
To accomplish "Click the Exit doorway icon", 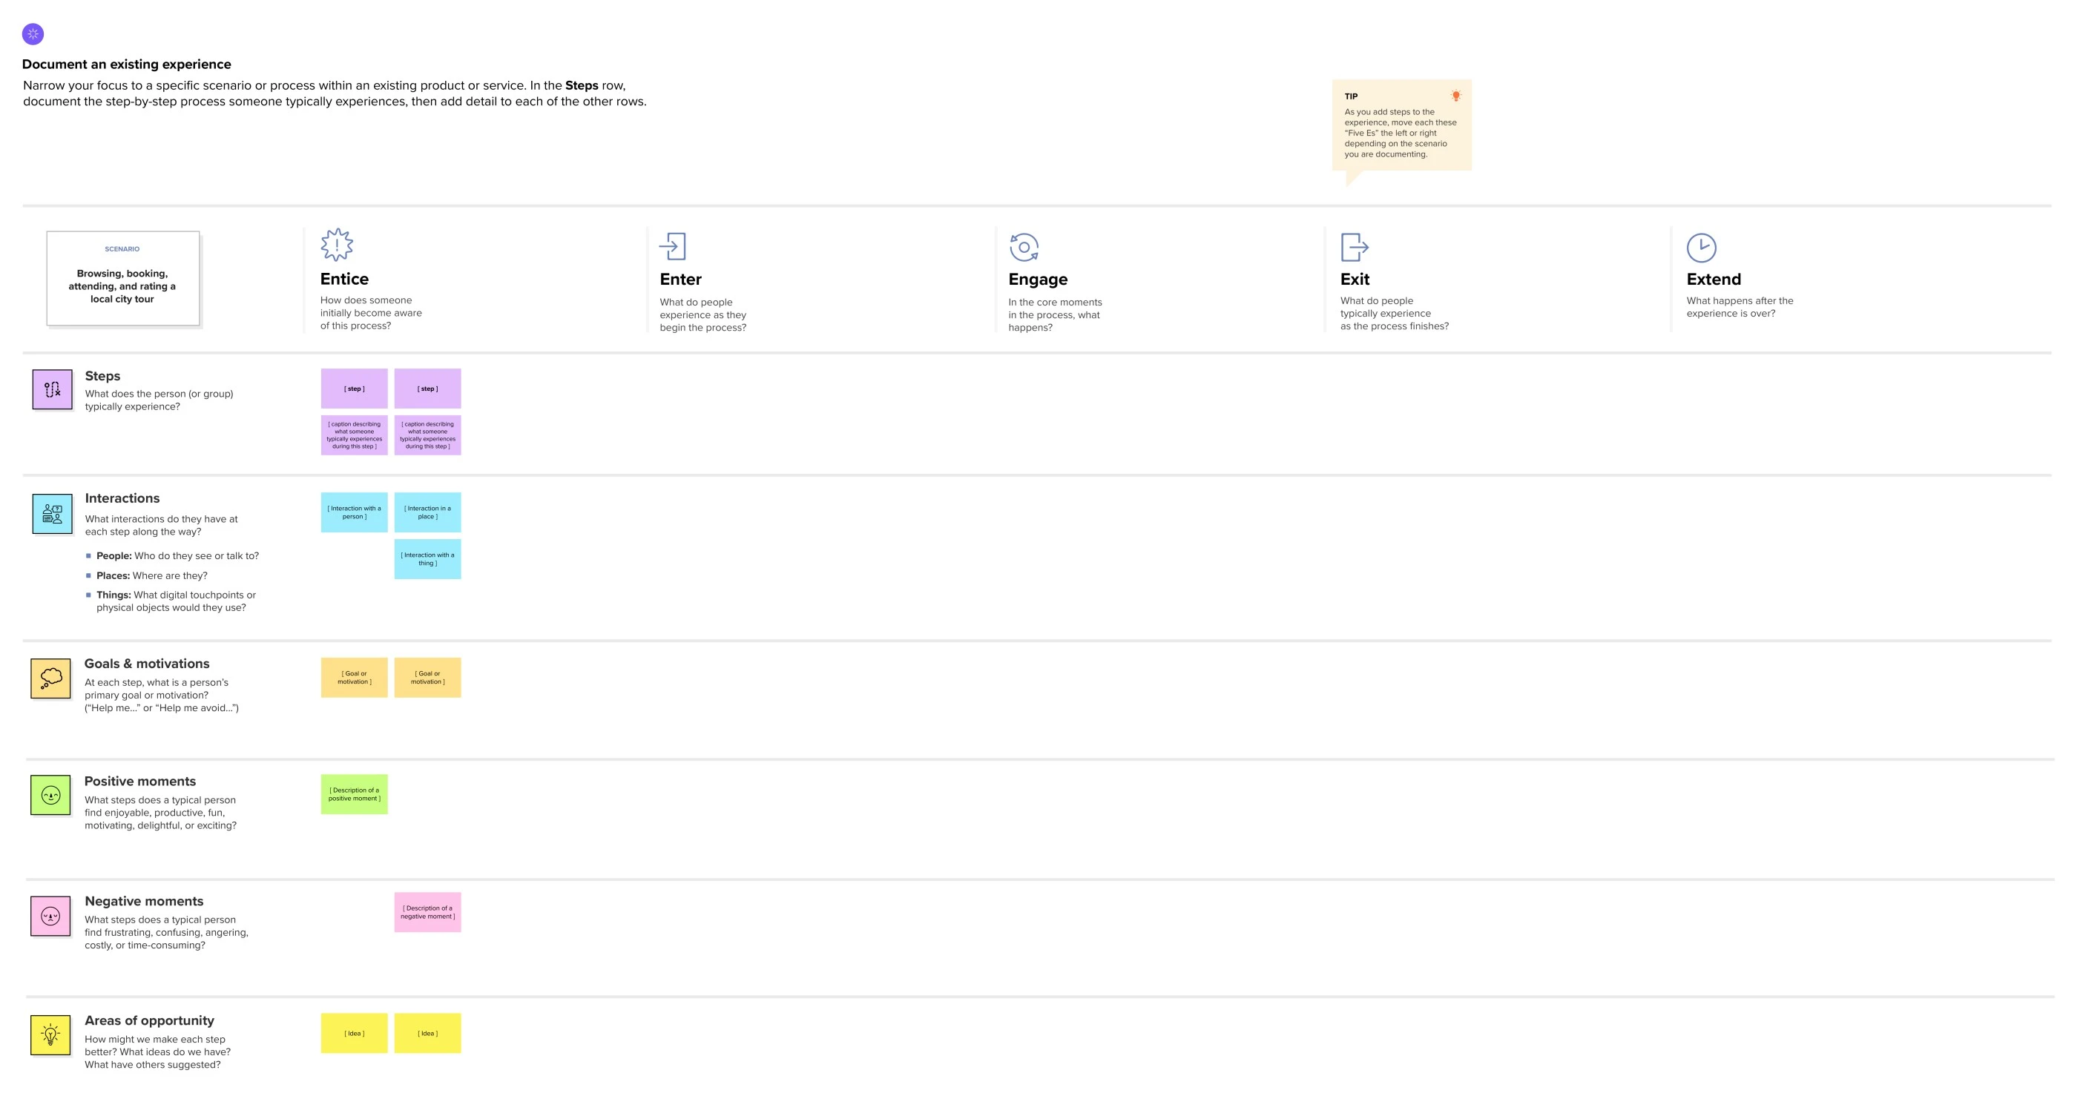I will (1354, 248).
